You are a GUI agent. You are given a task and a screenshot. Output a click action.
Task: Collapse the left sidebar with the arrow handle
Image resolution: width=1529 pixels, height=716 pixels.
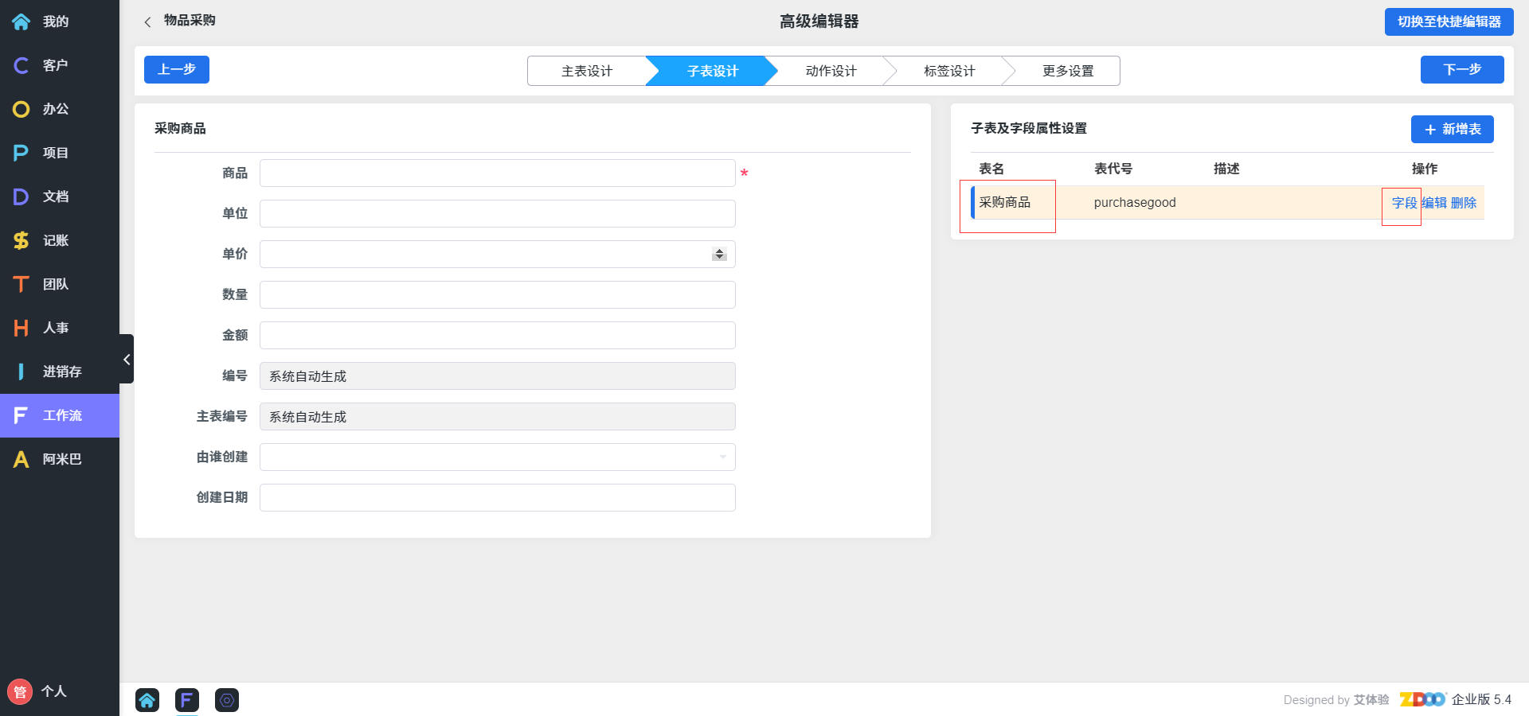pos(127,360)
